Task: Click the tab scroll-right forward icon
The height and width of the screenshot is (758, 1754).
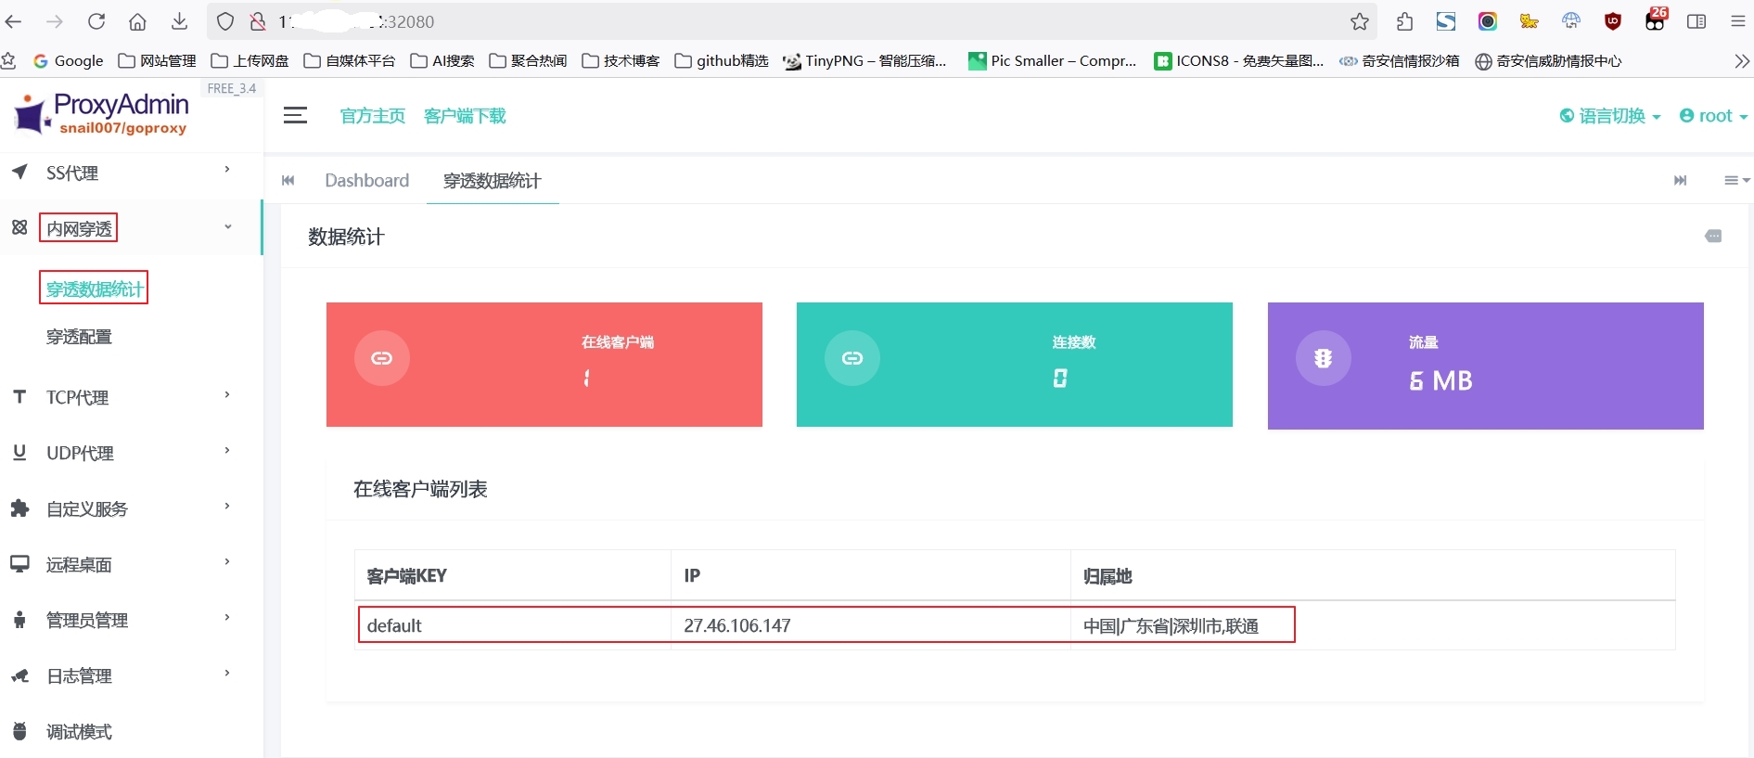Action: [1680, 181]
